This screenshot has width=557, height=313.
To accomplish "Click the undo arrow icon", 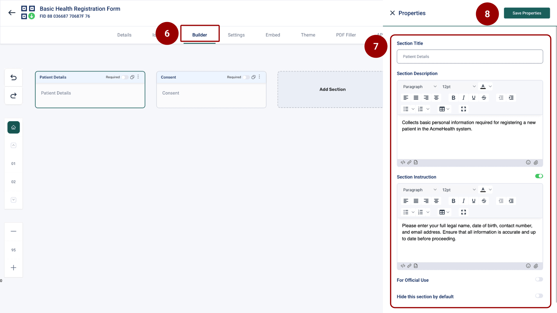I will tap(13, 77).
